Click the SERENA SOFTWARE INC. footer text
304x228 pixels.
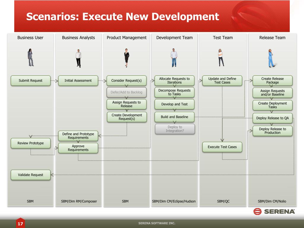pos(157,223)
